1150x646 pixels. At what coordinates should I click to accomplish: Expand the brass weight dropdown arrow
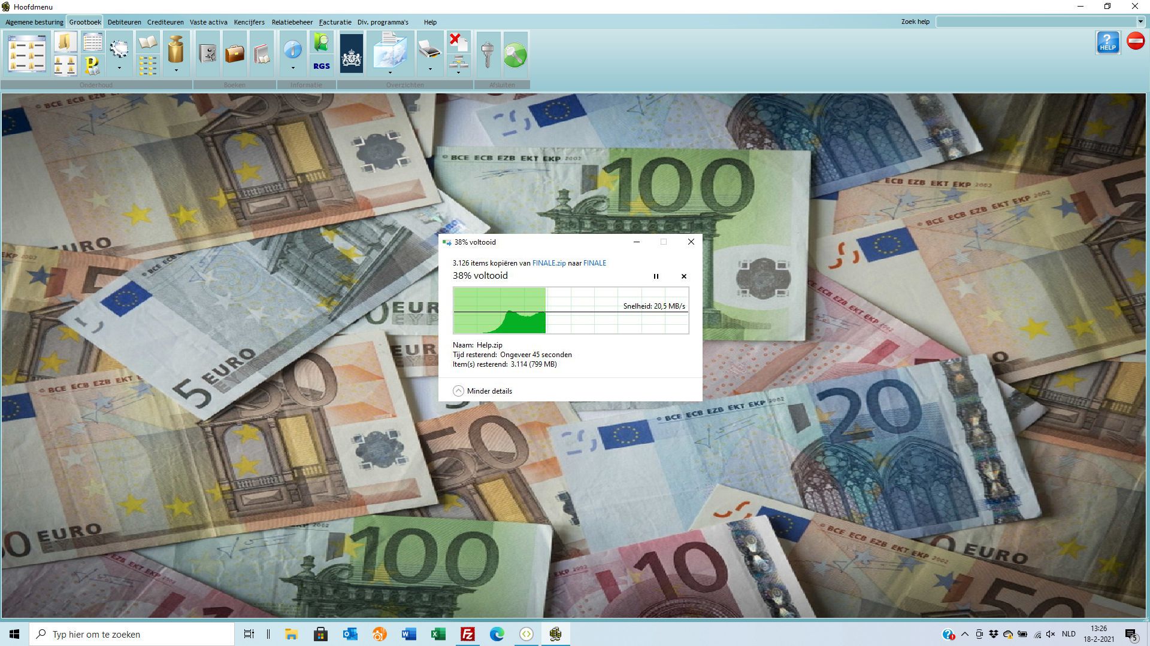pos(176,70)
